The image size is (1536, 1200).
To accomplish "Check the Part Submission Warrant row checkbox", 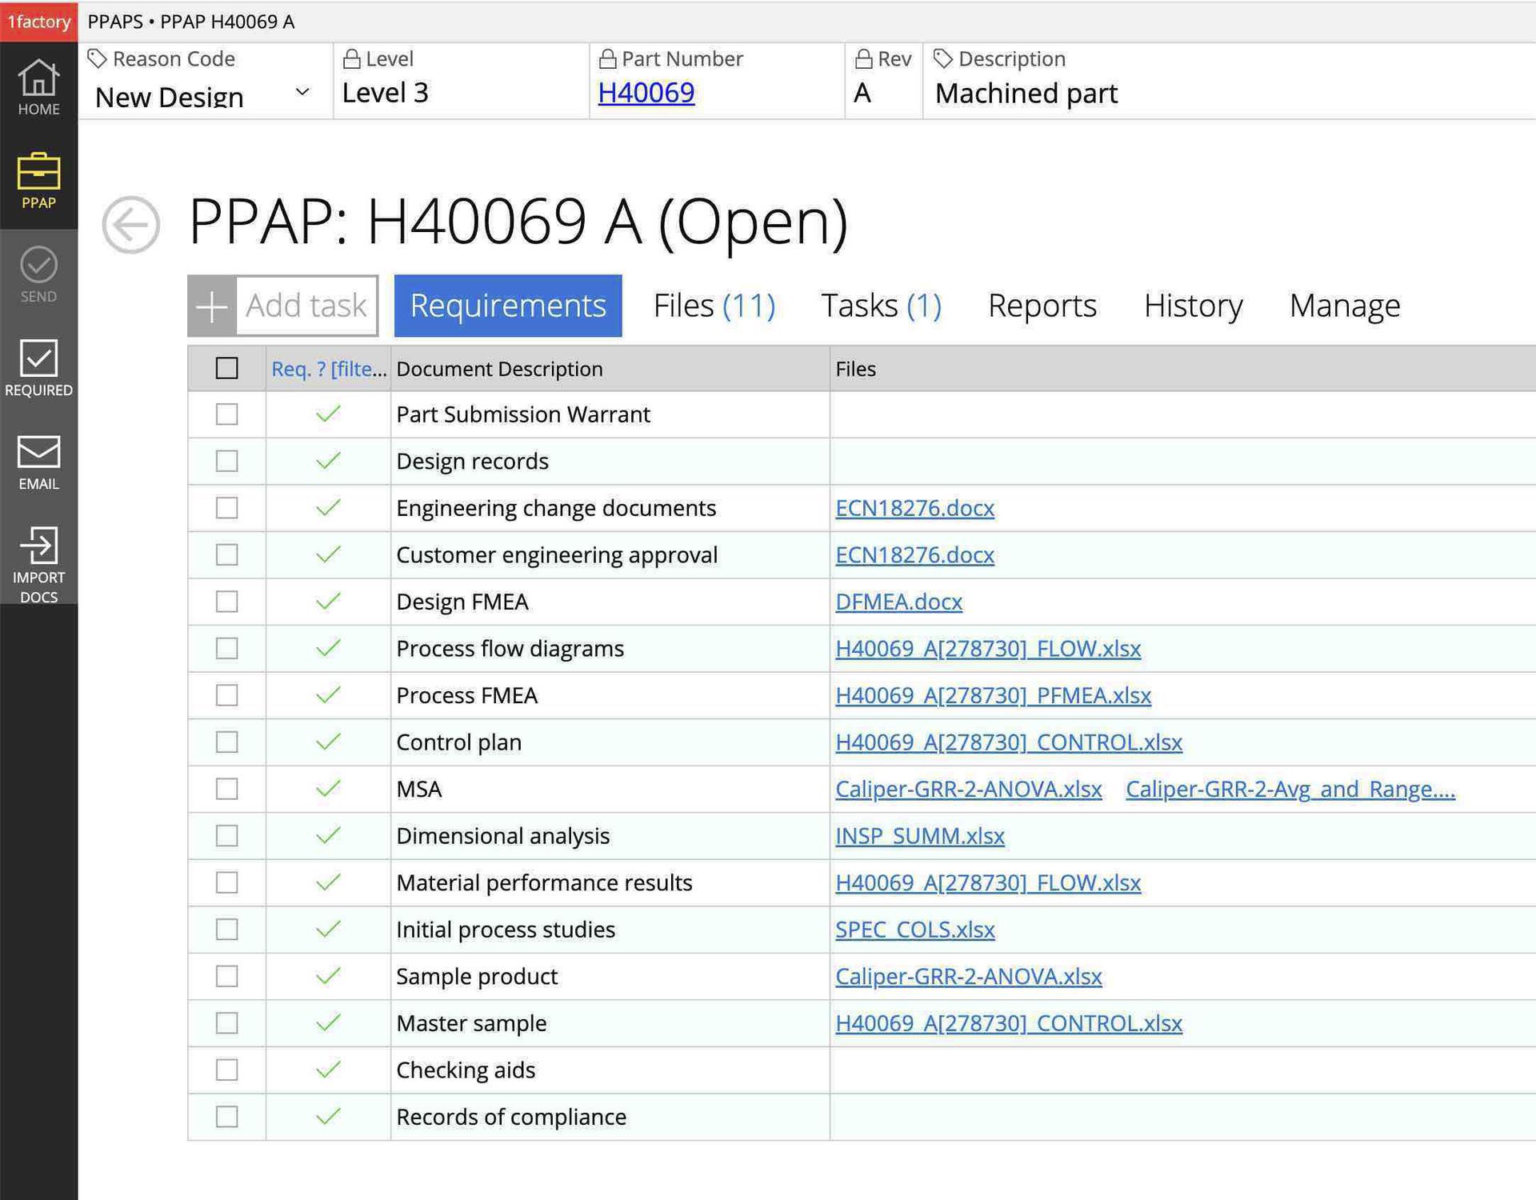I will (x=226, y=414).
